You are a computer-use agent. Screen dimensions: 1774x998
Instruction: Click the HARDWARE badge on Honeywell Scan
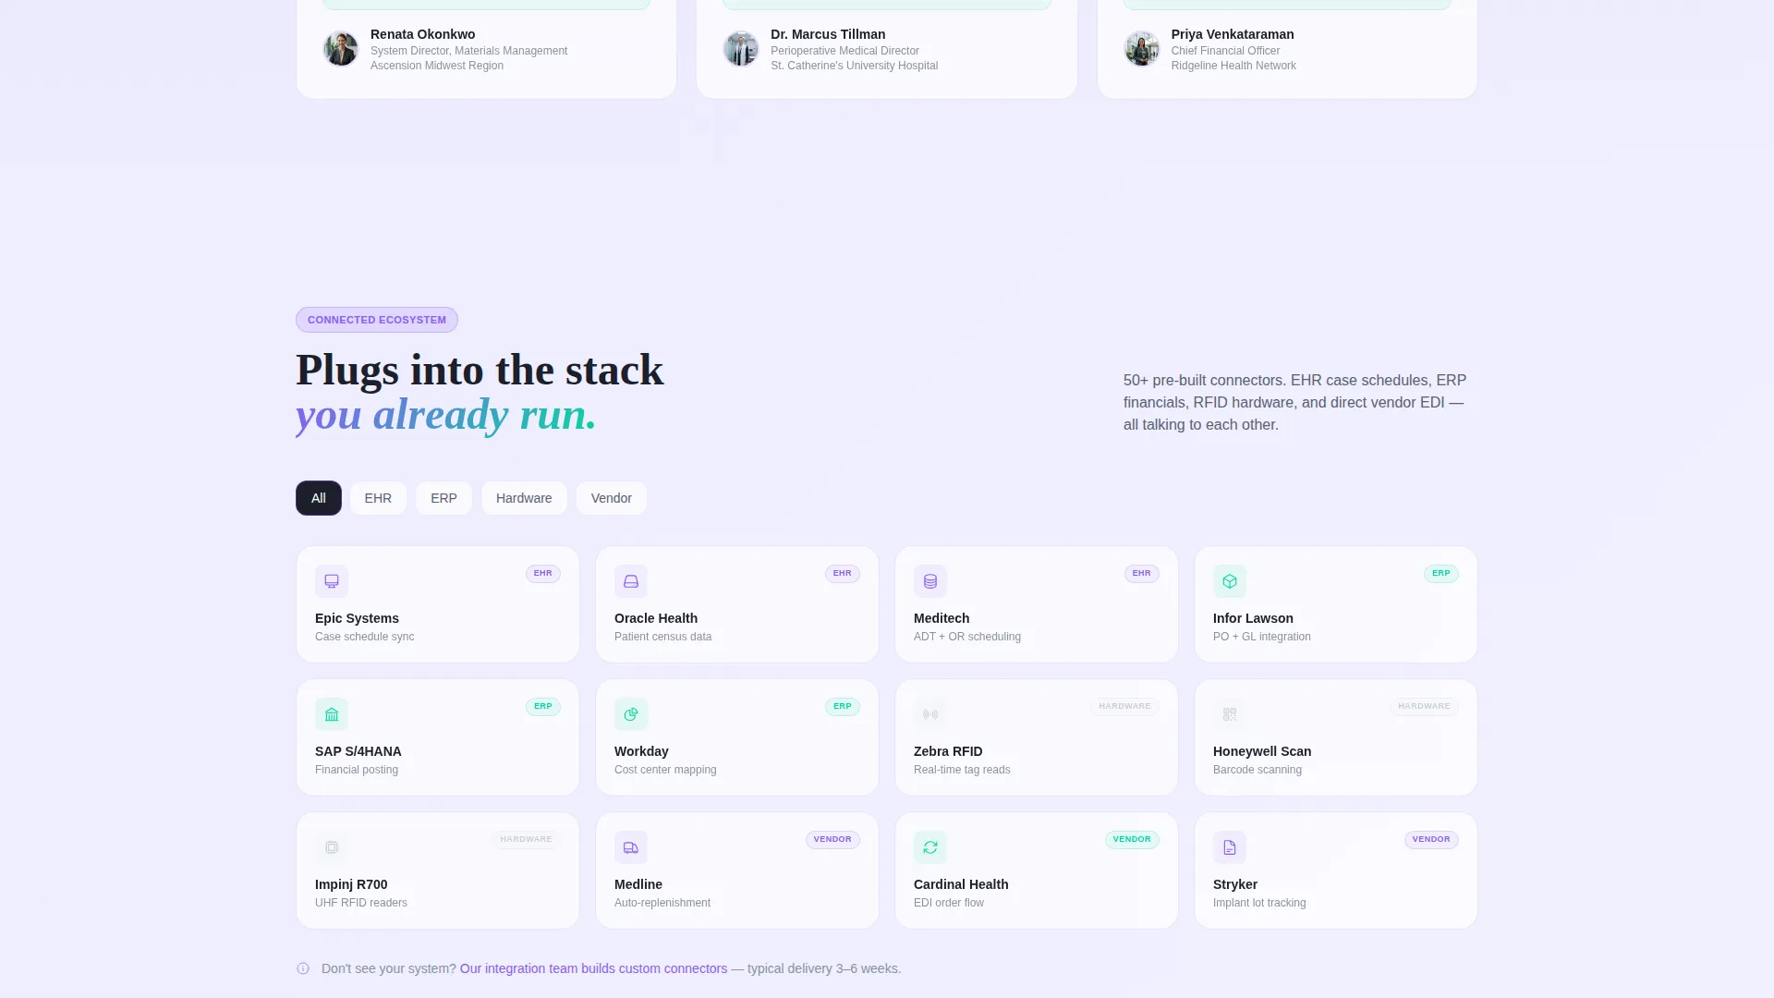(1424, 706)
